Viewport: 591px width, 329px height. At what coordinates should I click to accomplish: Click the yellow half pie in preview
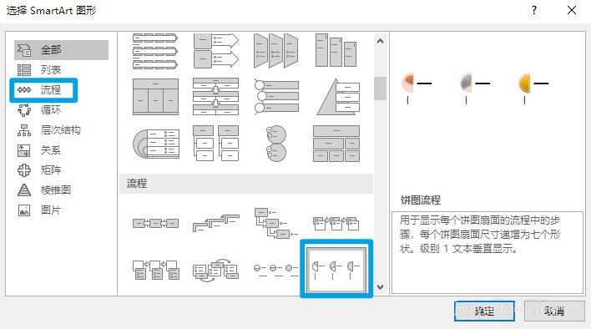point(525,84)
